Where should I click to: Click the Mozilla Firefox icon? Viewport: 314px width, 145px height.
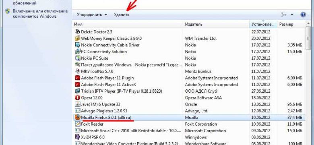click(x=77, y=117)
